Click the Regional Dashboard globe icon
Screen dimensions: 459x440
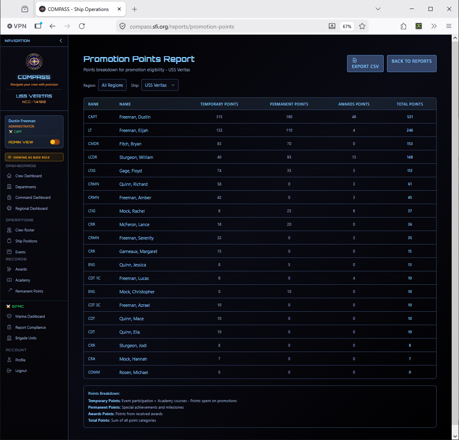[x=9, y=209]
